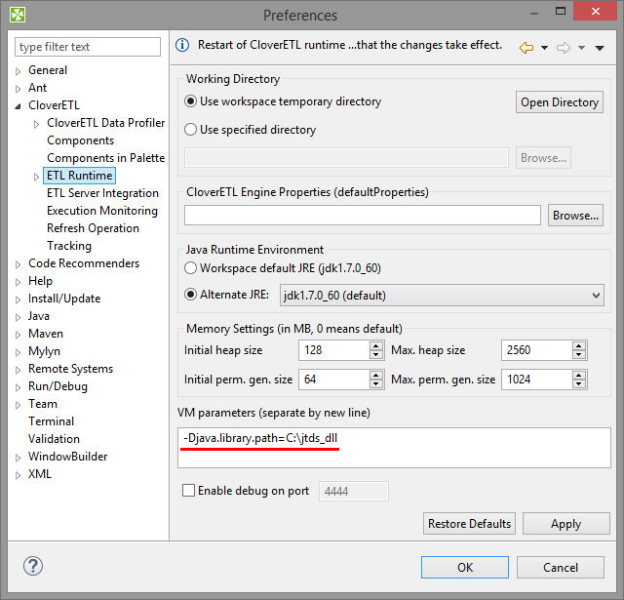Expand the Ant tree node
Viewport: 624px width, 600px height.
click(18, 89)
